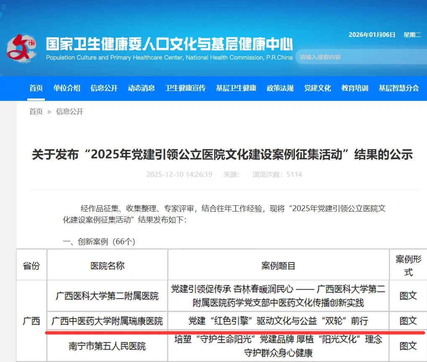Click 首页 in the breadcrumb trail
427x362 pixels.
[x=35, y=111]
